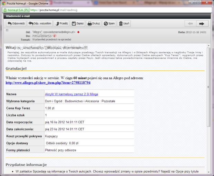214x176 pixels.
Task: Click the Liczba sztuk row label
Action: pyautogui.click(x=16, y=115)
